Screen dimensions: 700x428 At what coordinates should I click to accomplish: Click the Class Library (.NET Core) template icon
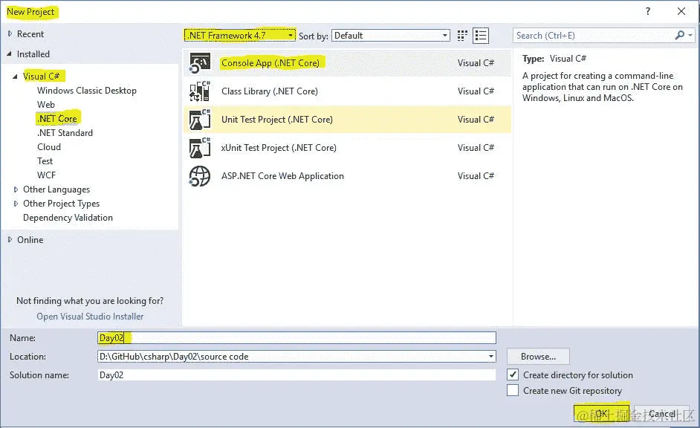(200, 91)
